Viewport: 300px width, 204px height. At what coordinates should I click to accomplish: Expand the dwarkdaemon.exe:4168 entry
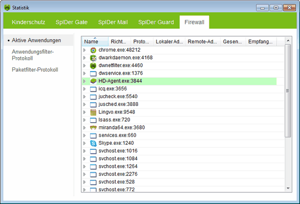coord(84,58)
